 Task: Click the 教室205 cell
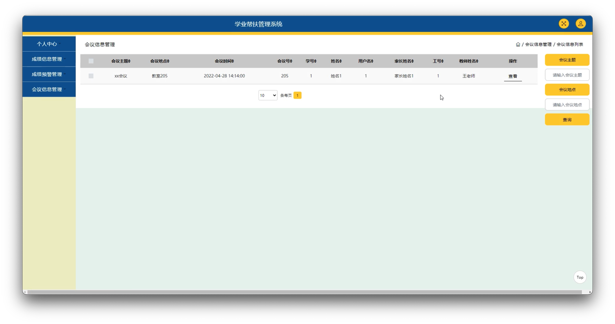[160, 76]
